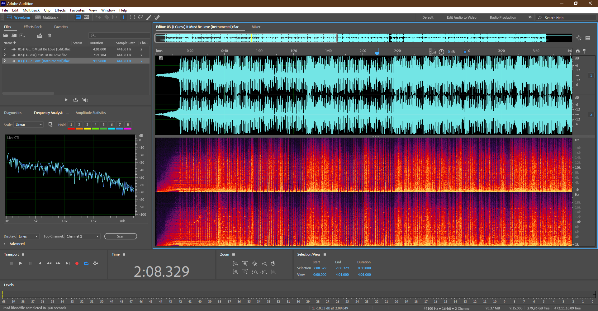Select the Radio Production workspace
Image resolution: width=598 pixels, height=311 pixels.
pos(503,17)
